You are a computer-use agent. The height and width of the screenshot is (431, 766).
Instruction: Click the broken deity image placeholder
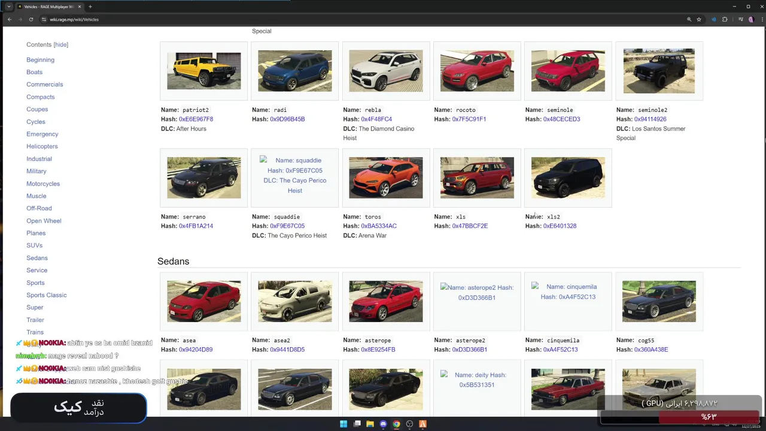click(477, 380)
